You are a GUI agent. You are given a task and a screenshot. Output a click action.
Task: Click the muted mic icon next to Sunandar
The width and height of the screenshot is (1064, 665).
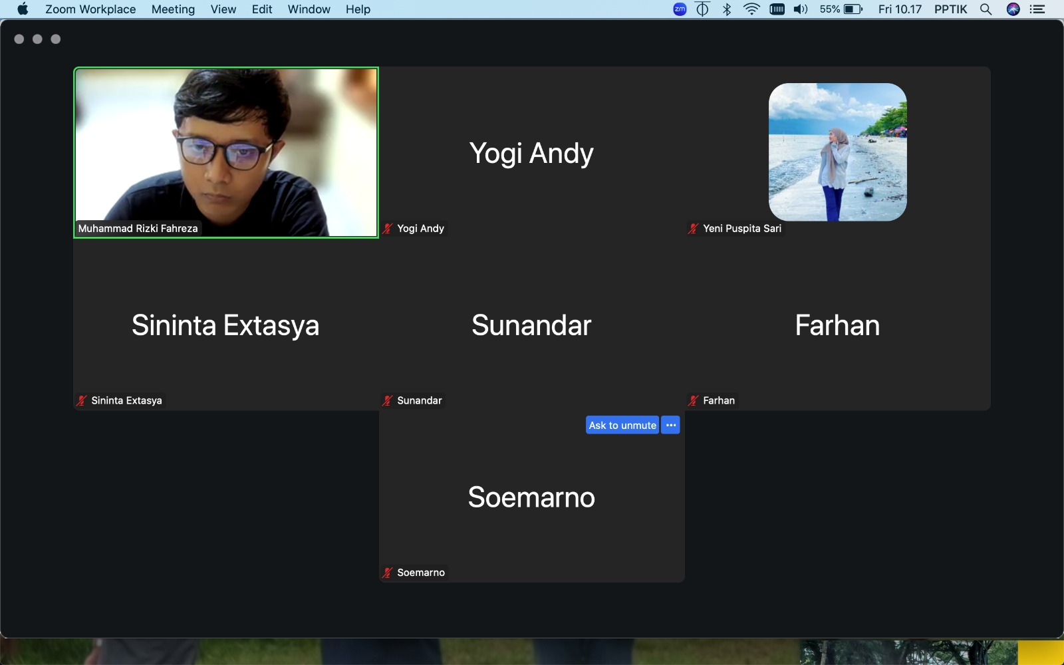[388, 401]
